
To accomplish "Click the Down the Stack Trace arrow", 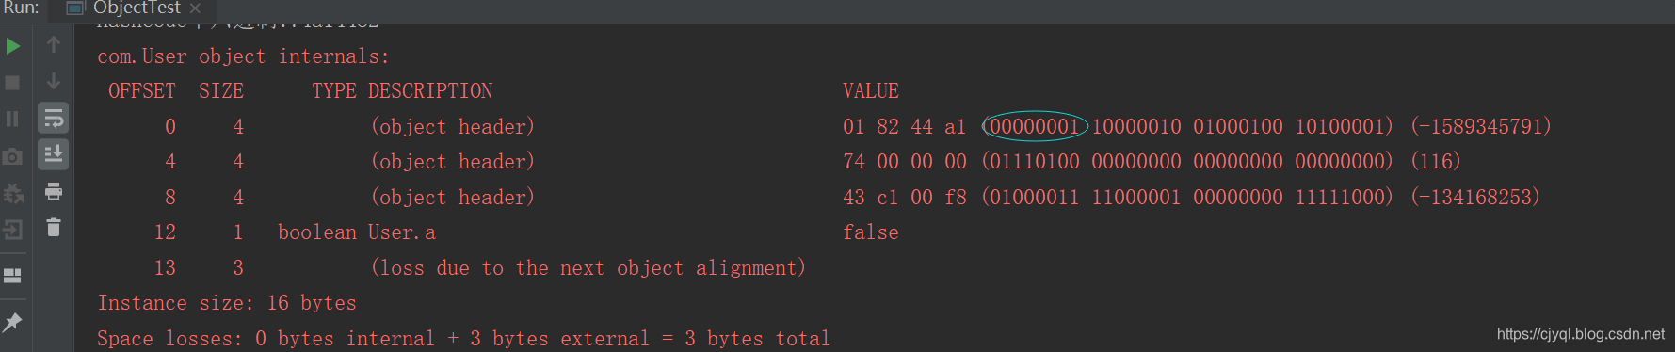I will [x=54, y=81].
